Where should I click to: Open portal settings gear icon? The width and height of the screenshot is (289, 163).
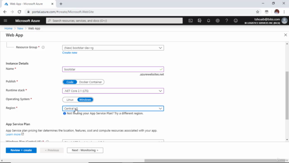tap(218, 21)
